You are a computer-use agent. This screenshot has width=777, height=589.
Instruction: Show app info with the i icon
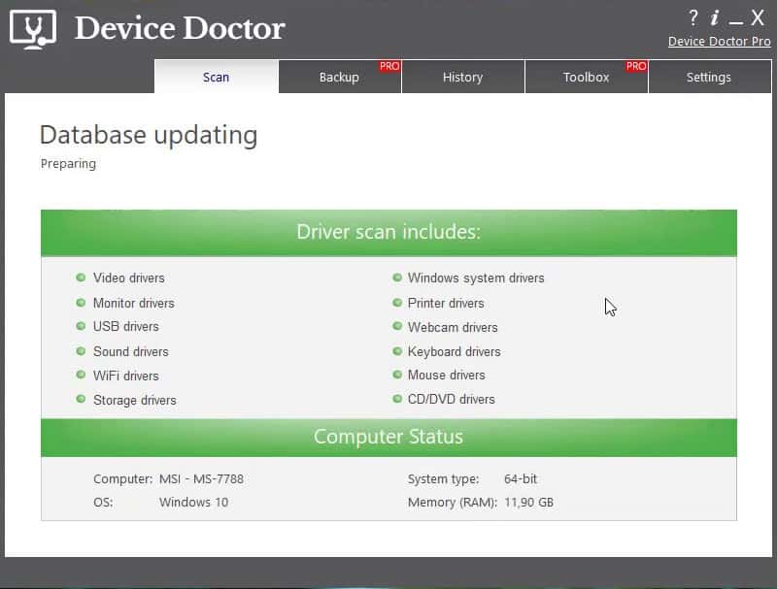pos(714,18)
